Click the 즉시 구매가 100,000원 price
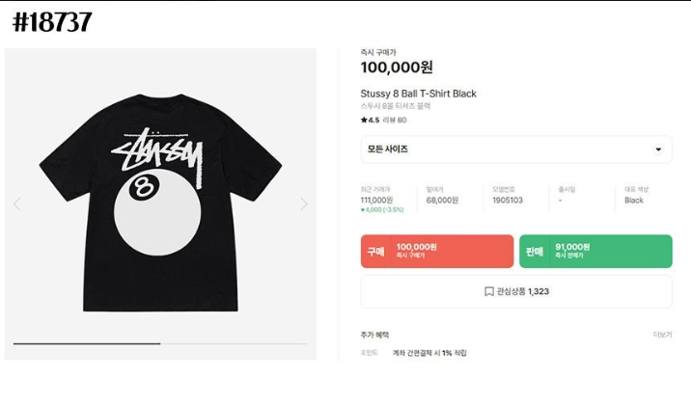 pos(397,67)
